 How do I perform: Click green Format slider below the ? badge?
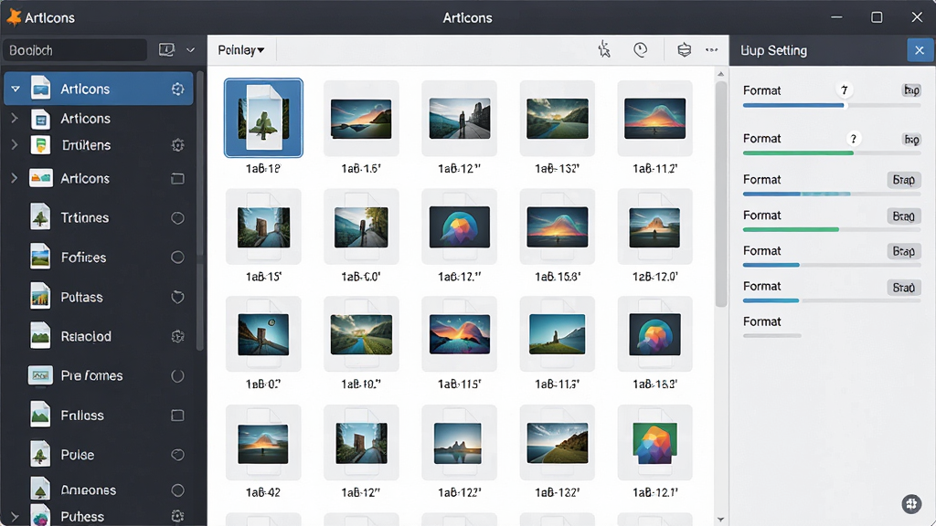[x=832, y=153]
